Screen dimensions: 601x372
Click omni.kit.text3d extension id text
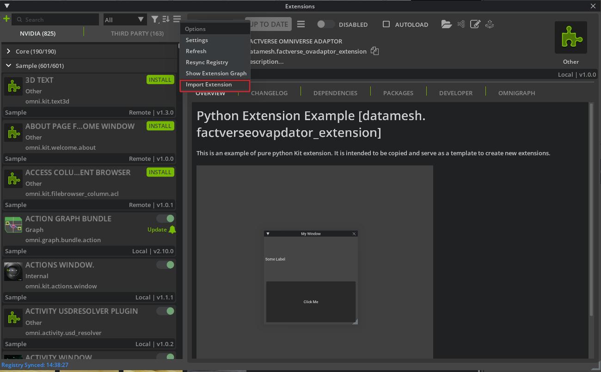(47, 101)
